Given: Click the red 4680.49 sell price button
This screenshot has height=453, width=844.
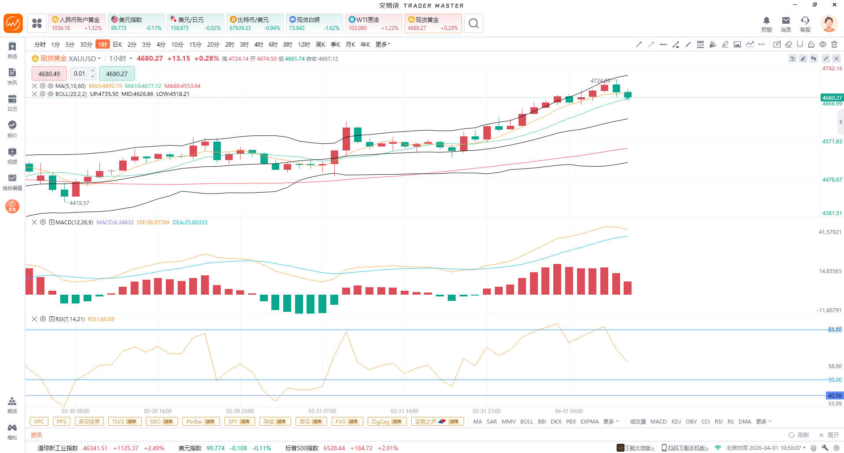Looking at the screenshot, I should (x=49, y=74).
